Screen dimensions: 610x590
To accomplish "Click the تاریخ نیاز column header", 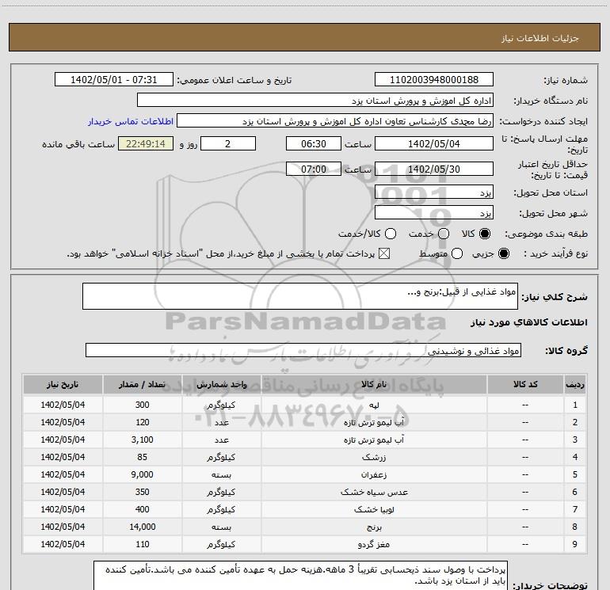I will tap(63, 384).
